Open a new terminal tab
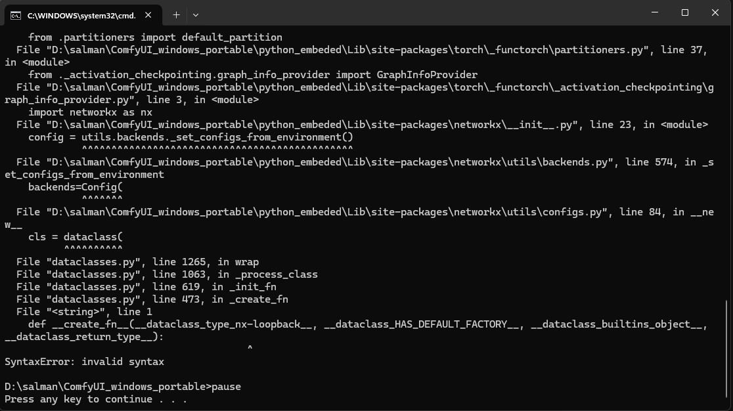The height and width of the screenshot is (411, 733). [x=176, y=14]
